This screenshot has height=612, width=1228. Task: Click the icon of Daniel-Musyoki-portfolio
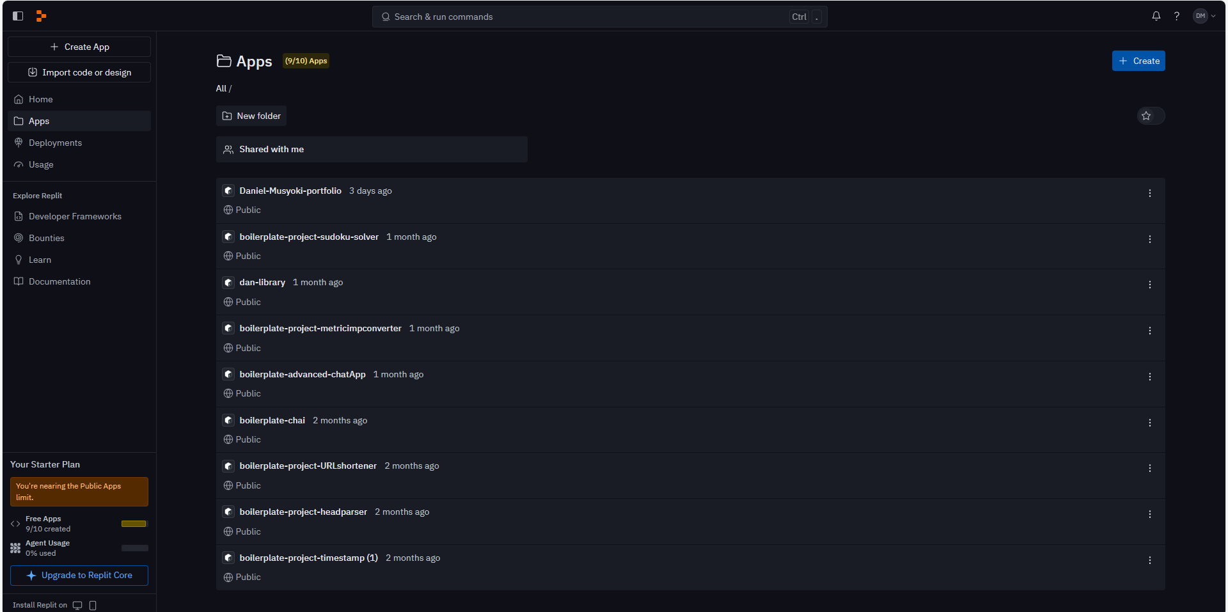(x=228, y=191)
